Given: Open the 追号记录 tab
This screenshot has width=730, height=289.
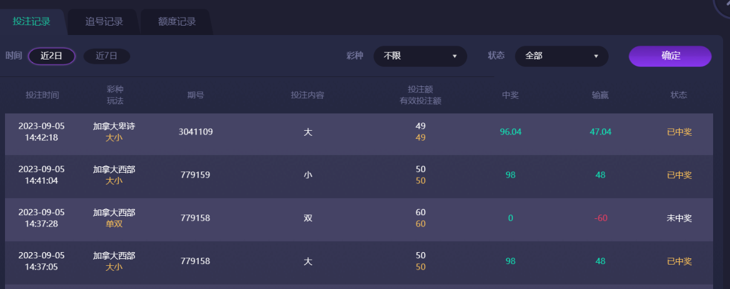Looking at the screenshot, I should (x=104, y=22).
